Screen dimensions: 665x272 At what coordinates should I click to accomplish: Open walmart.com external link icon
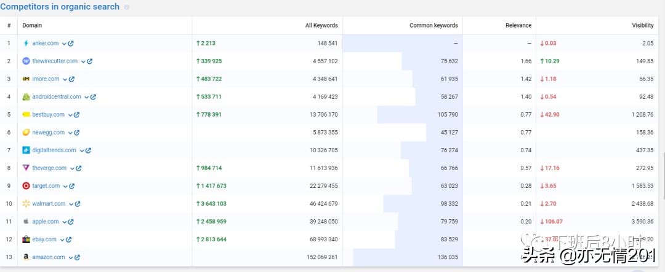click(78, 203)
